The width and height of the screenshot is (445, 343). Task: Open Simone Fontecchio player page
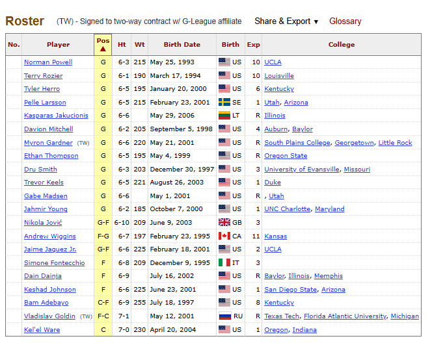click(x=54, y=263)
